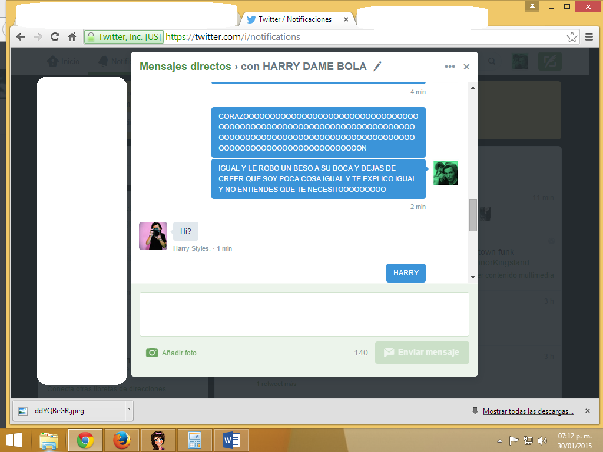Image resolution: width=603 pixels, height=452 pixels.
Task: Switch to Chrome in the taskbar
Action: click(85, 440)
